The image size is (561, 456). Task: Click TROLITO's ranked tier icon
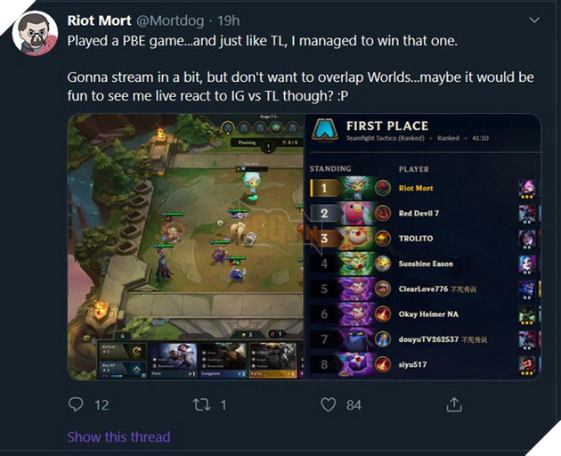coord(383,239)
